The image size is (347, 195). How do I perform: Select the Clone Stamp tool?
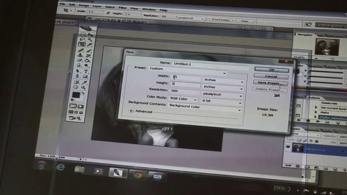point(81,55)
